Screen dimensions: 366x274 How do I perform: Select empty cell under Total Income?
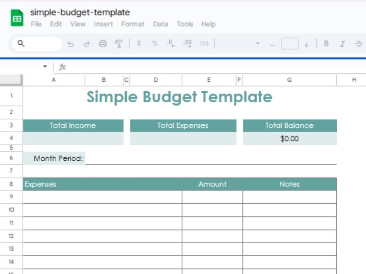(x=73, y=139)
